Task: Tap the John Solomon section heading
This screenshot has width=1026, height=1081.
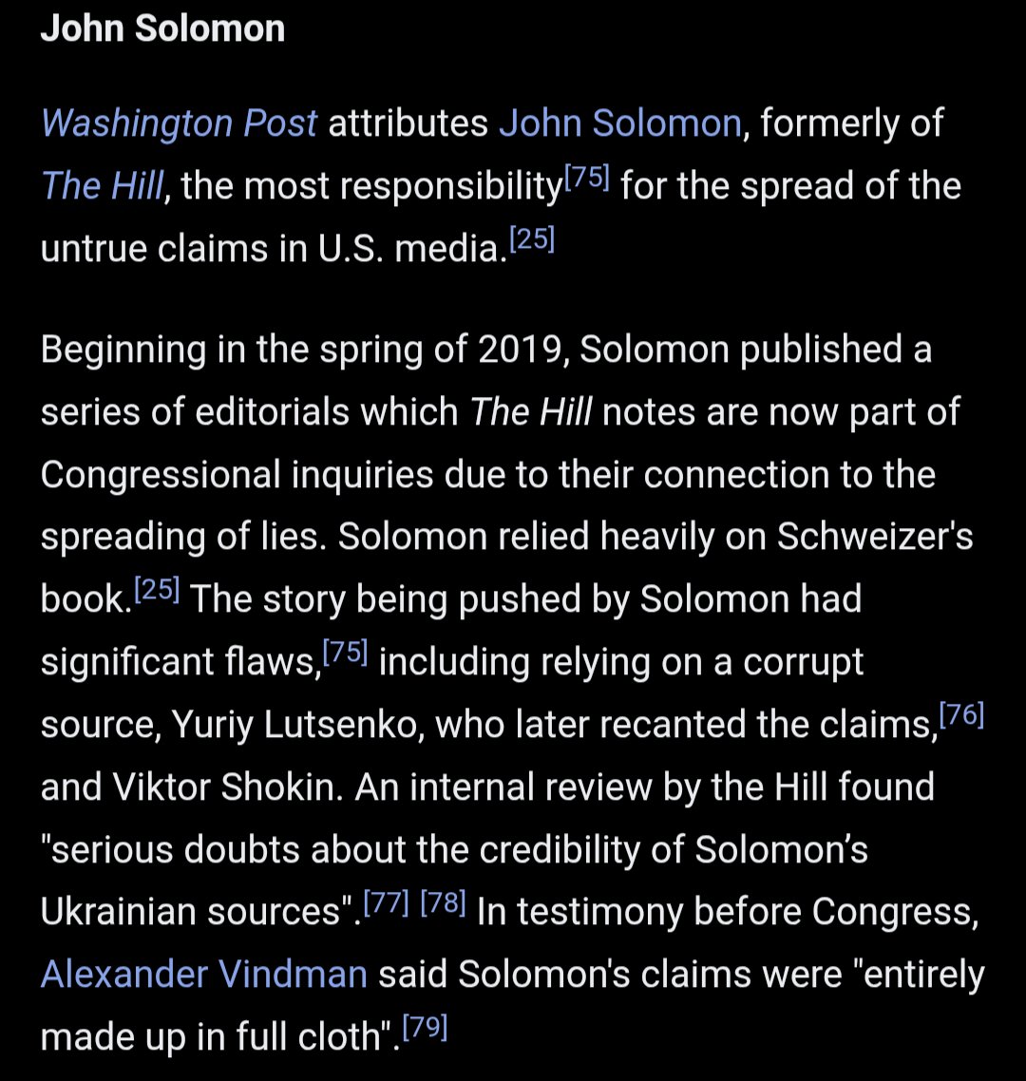Action: [162, 28]
